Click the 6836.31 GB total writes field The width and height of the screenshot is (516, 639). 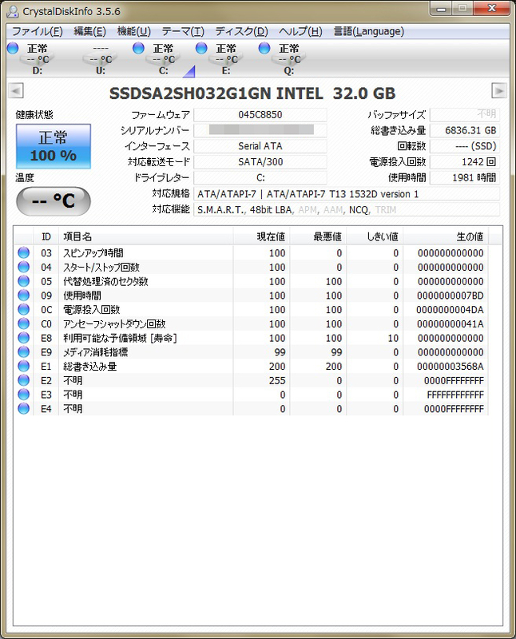point(465,130)
